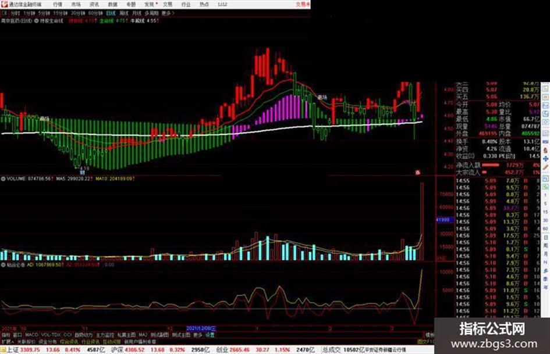Image resolution: width=550 pixels, height=354 pixels.
Task: Select the 周线 weekly chart tab
Action: click(124, 13)
